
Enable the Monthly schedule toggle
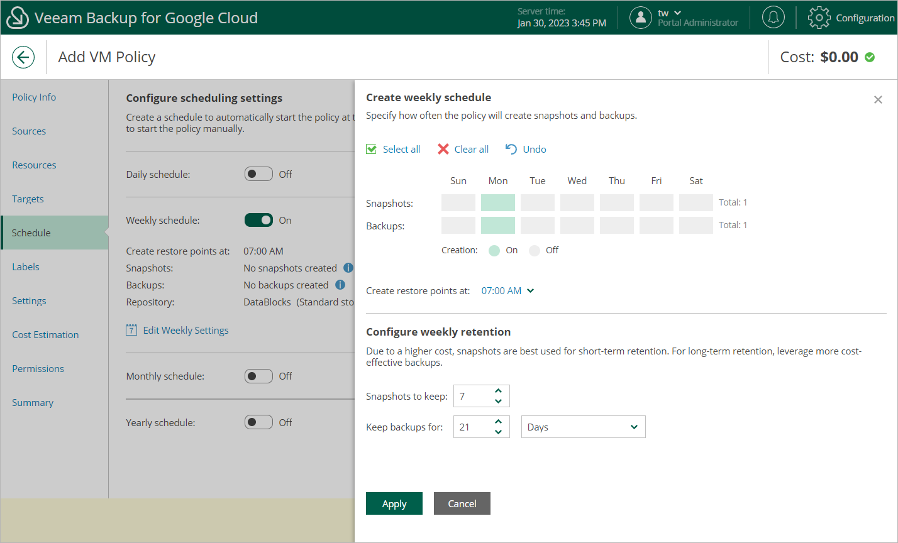point(258,376)
